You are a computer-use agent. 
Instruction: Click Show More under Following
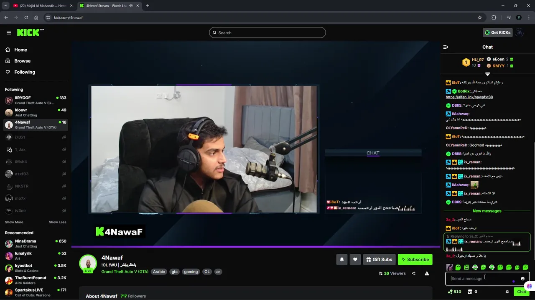(14, 222)
